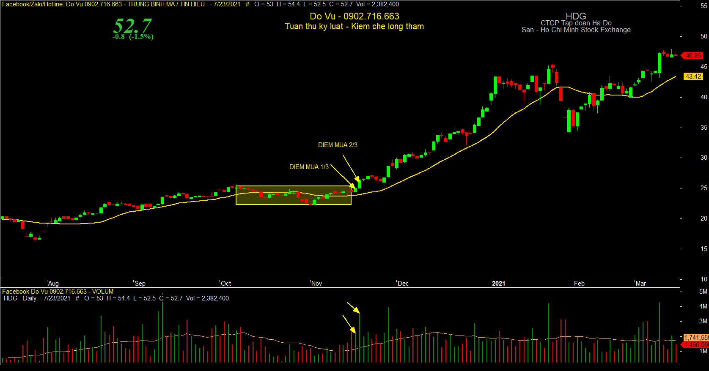Click the red 1,456,000 volume tag
Viewport: 709px width, 371px height.
click(696, 345)
